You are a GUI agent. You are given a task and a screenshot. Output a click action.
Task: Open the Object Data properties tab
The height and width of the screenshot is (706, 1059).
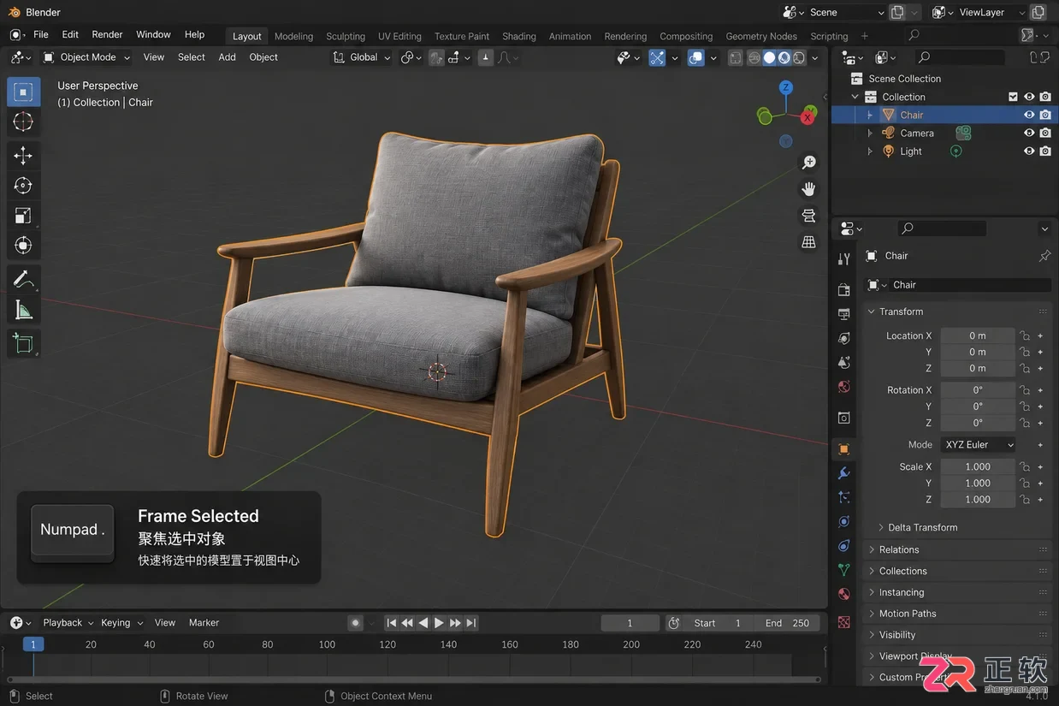pyautogui.click(x=844, y=569)
